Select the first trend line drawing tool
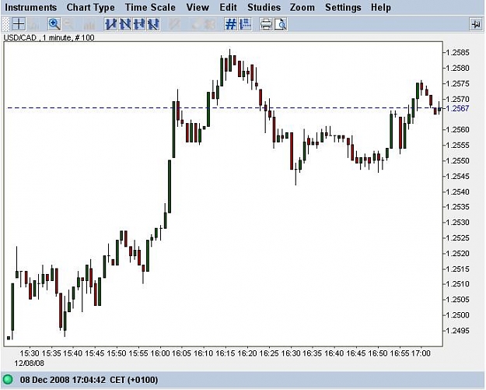Screen dimensions: 486x390 point(110,24)
